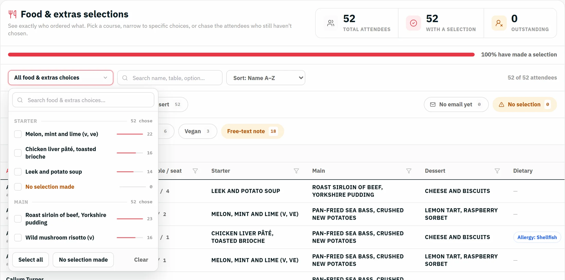Click the LEEK AND POTATO SOUP starter cell

(x=246, y=191)
